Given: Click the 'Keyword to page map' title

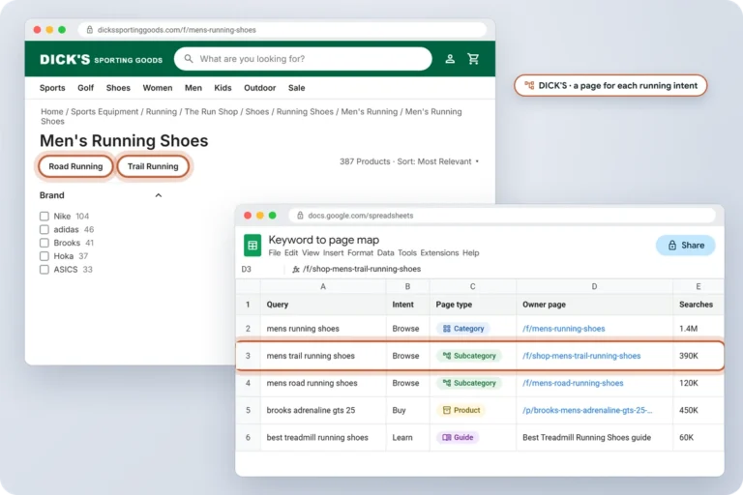Looking at the screenshot, I should [x=324, y=240].
